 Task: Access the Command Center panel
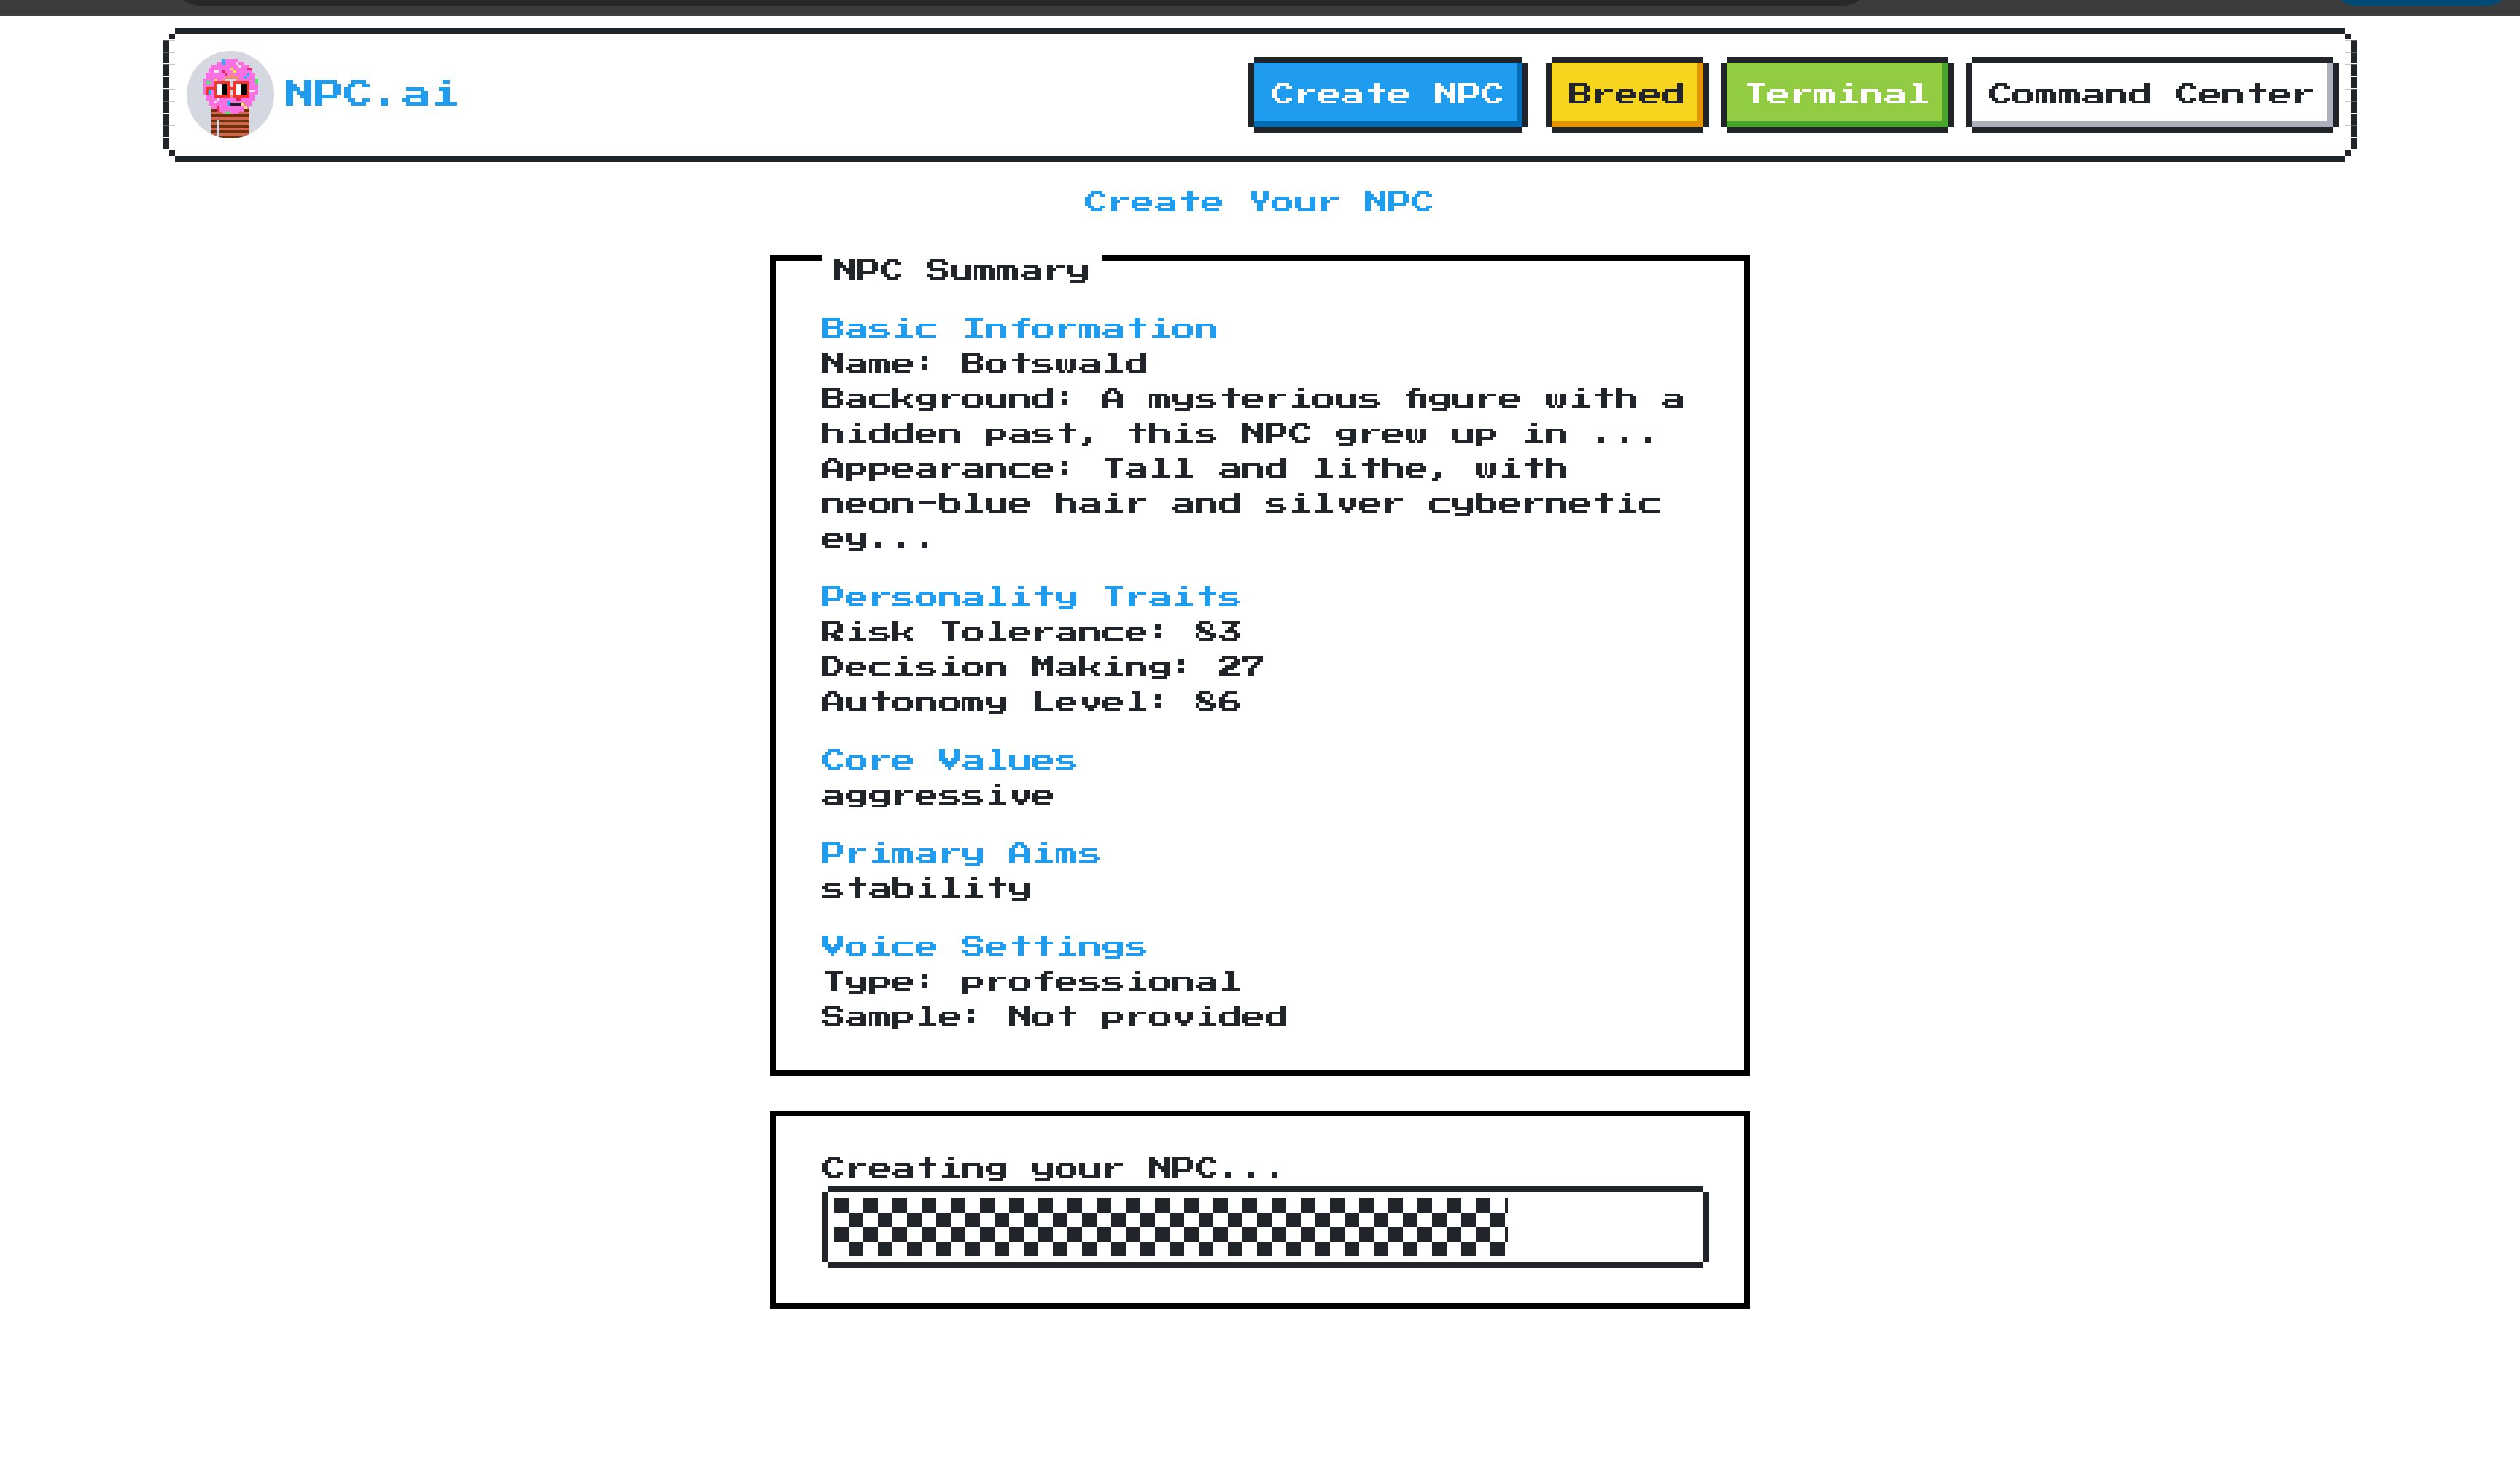[2148, 94]
